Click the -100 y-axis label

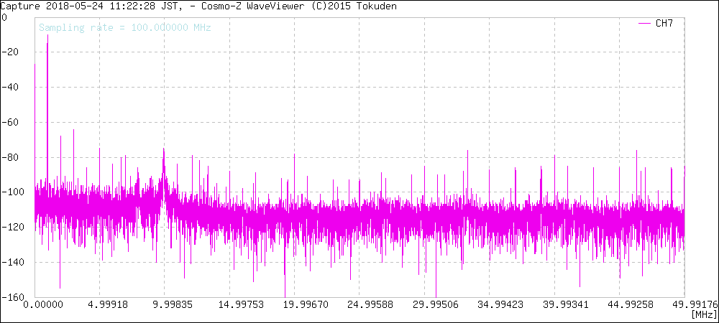[x=11, y=192]
